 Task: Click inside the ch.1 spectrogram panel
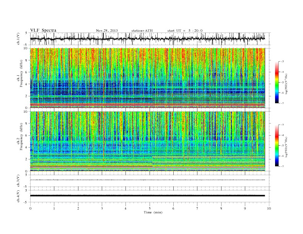tap(147, 78)
